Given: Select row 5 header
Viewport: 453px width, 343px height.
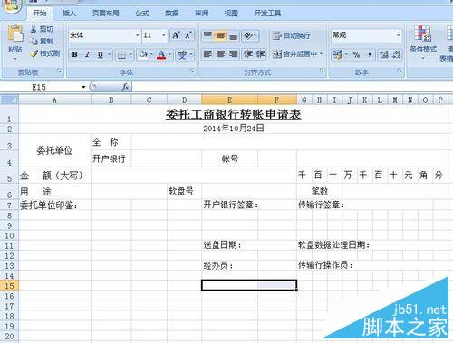Looking at the screenshot, I should (9, 176).
